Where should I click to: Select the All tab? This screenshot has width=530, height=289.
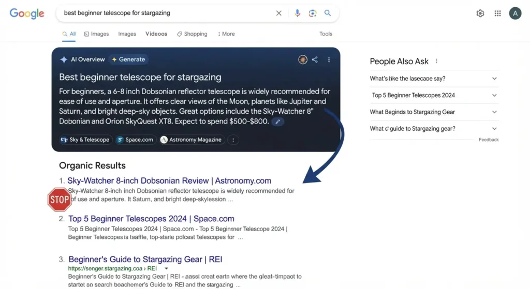pyautogui.click(x=69, y=34)
